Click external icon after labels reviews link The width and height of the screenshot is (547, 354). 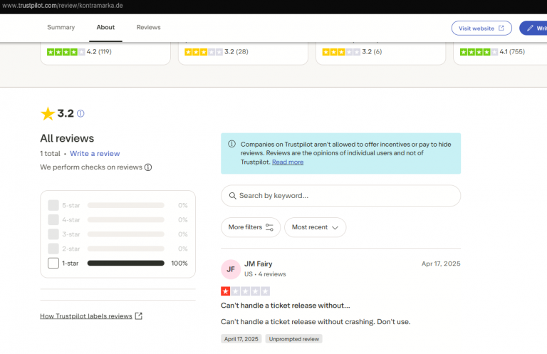coord(139,316)
